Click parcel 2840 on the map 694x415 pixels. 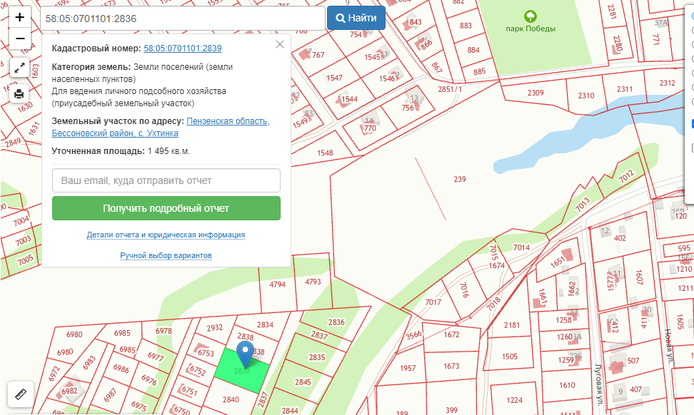(231, 399)
